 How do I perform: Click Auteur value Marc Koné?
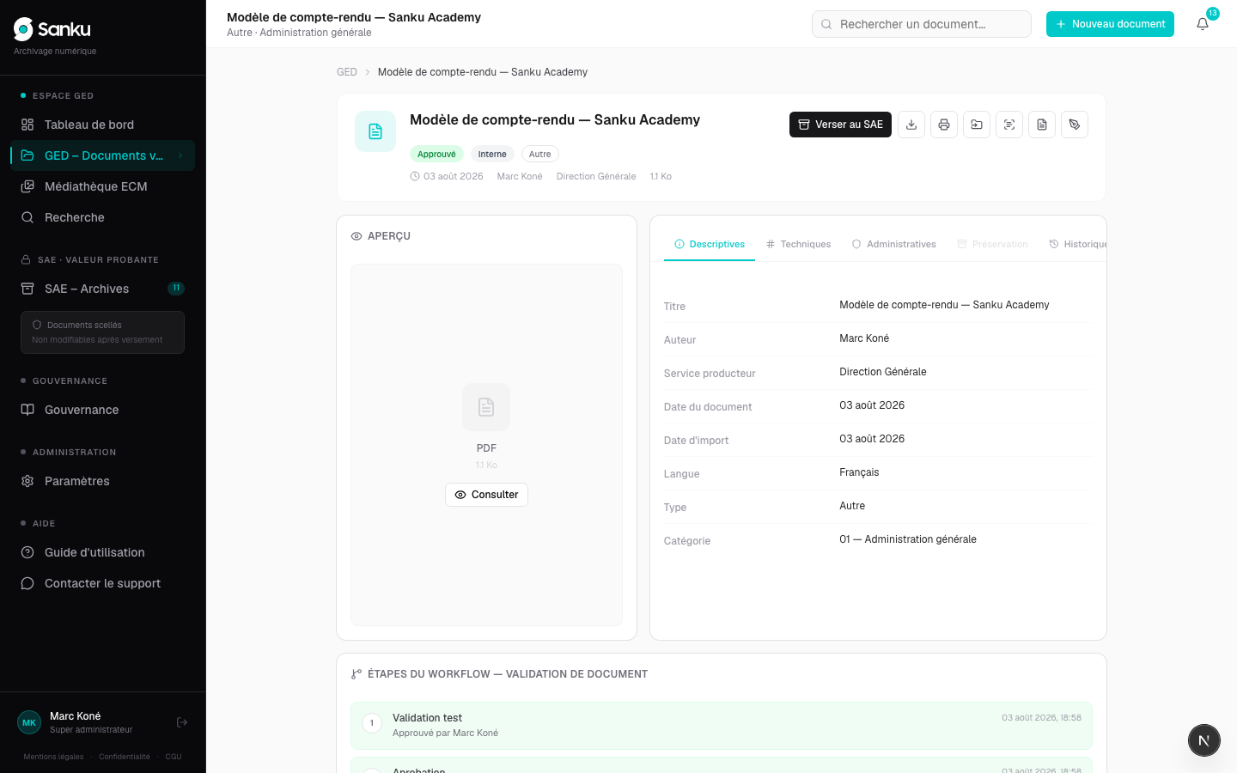864,338
